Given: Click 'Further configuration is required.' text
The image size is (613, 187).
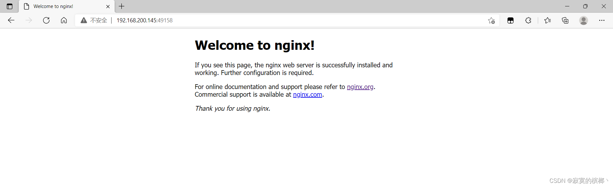Looking at the screenshot, I should [267, 73].
